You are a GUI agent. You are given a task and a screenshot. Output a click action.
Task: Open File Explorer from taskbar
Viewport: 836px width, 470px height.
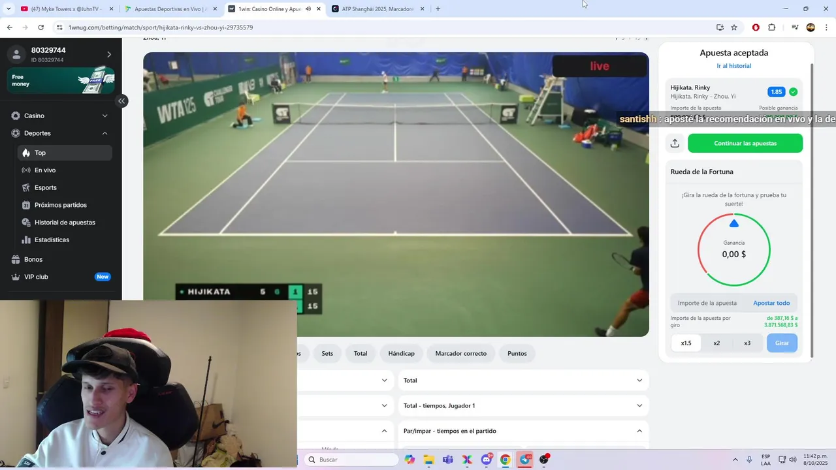[428, 460]
